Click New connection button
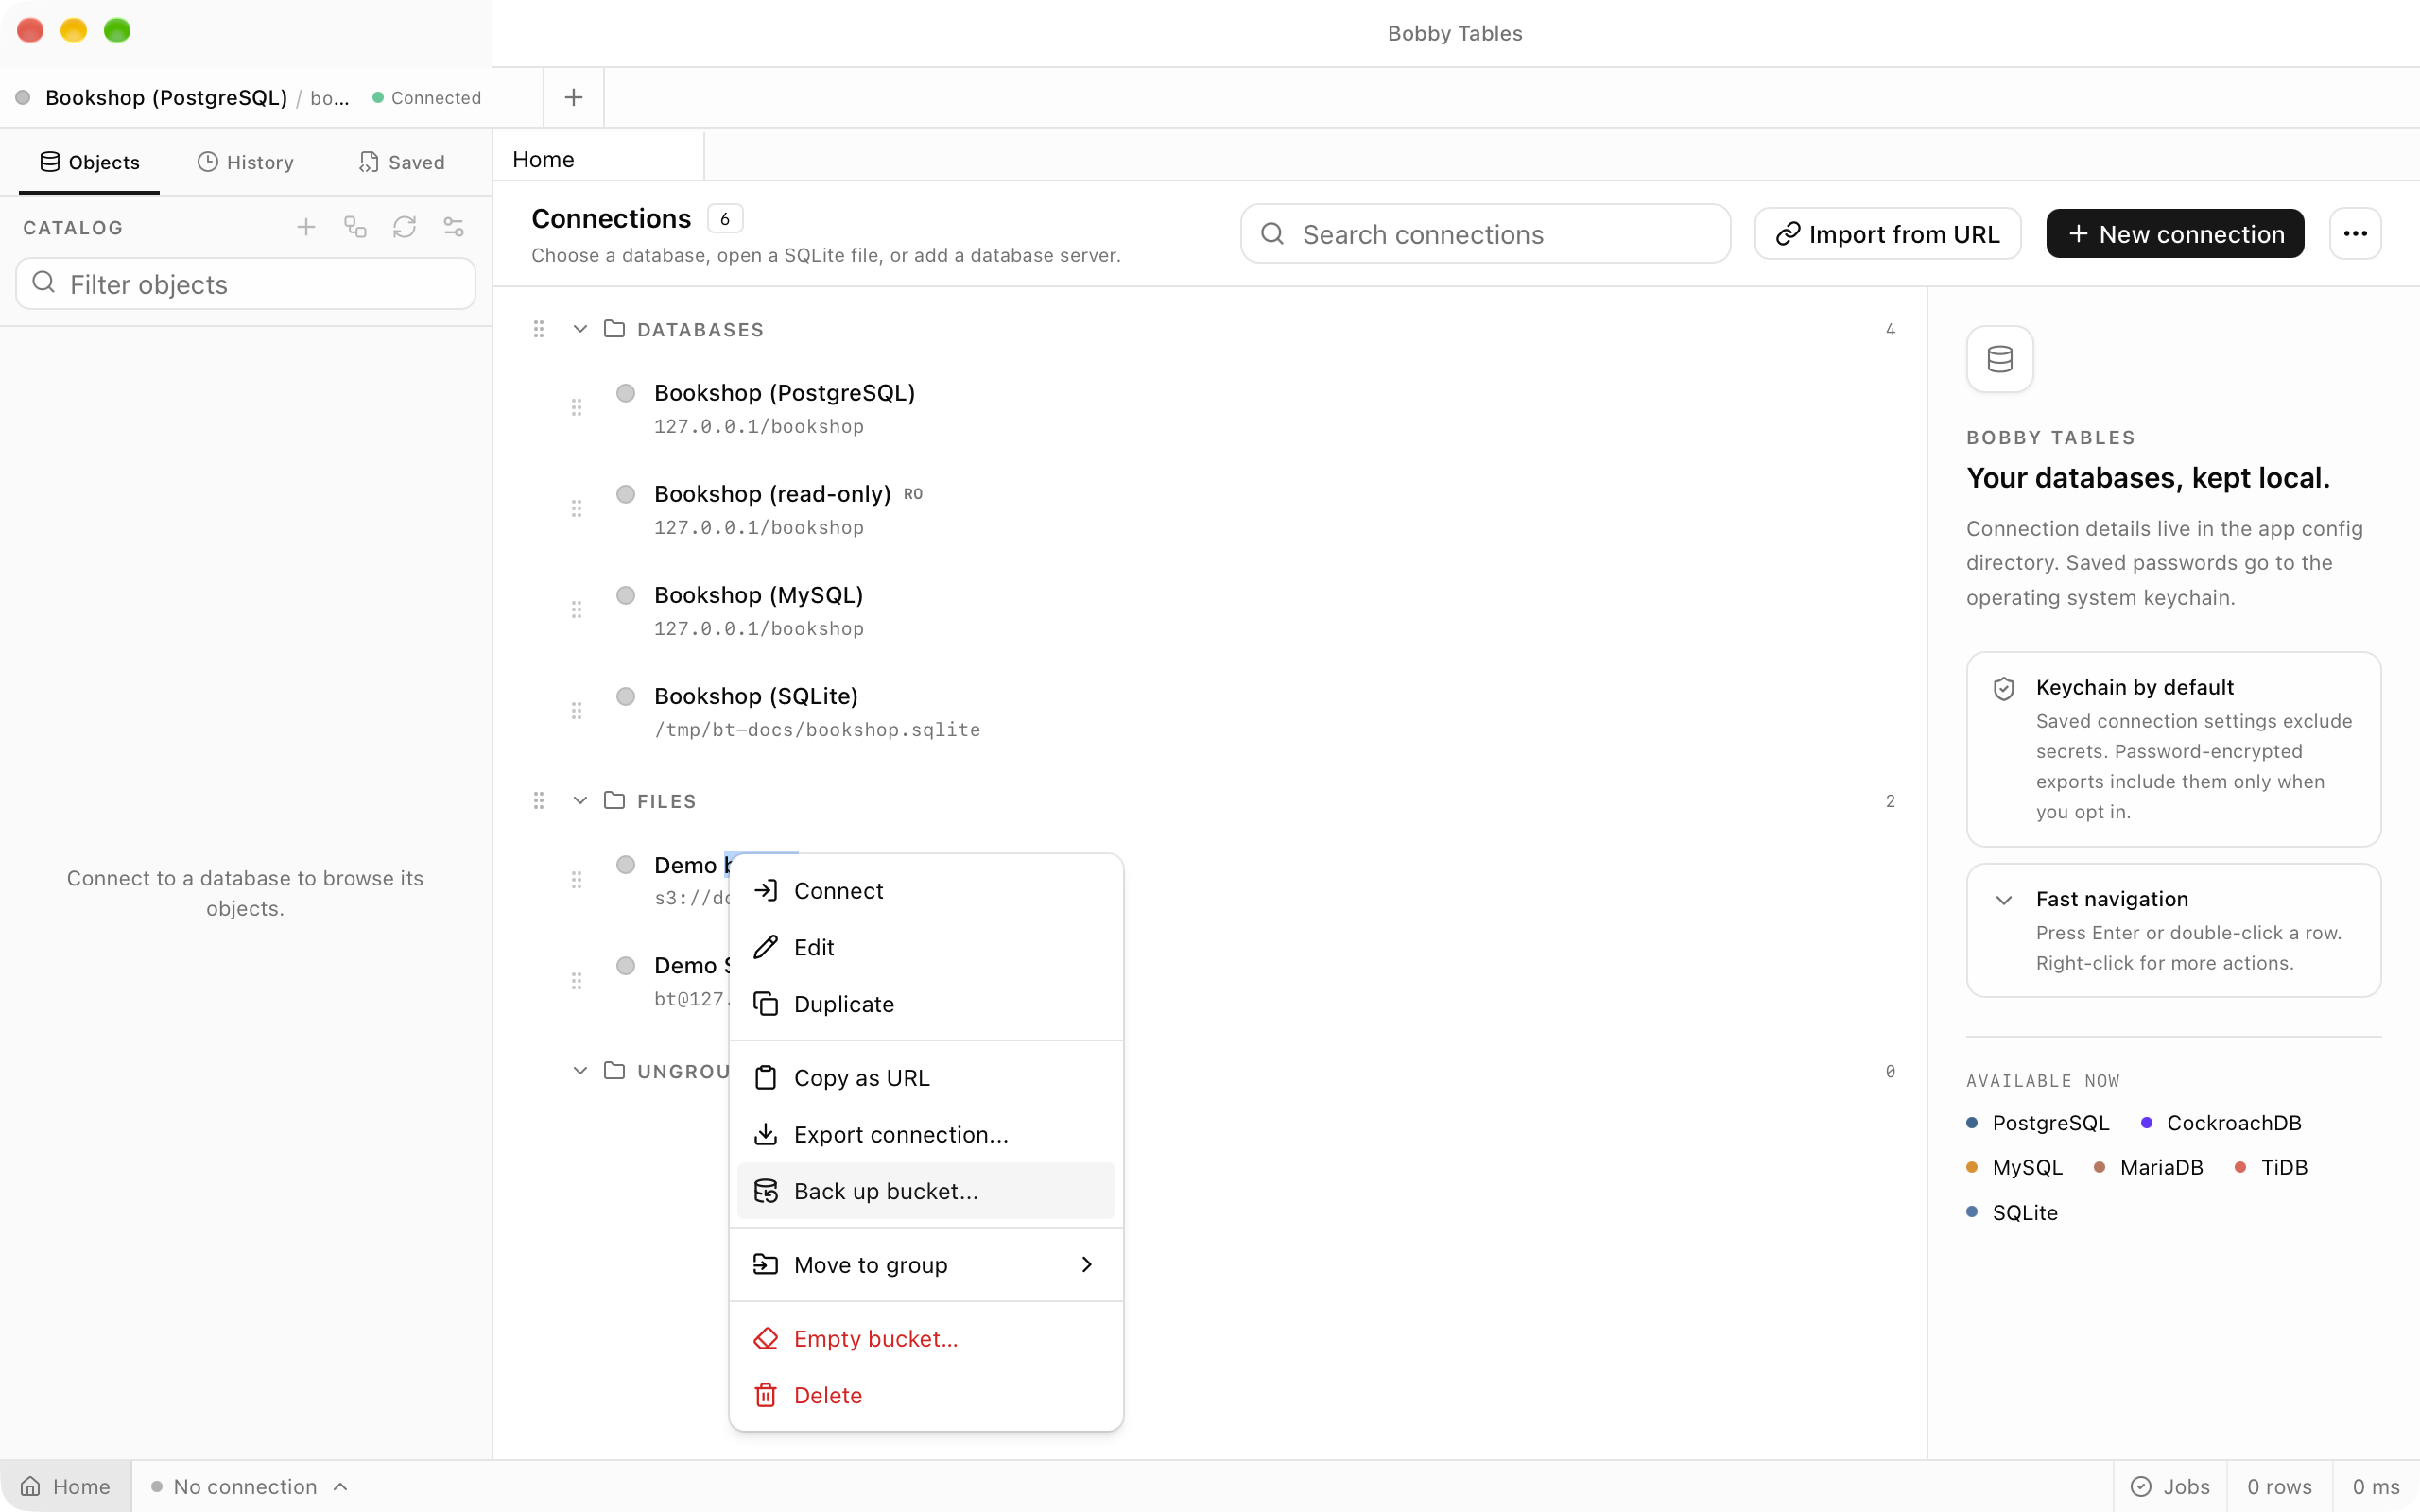Image resolution: width=2420 pixels, height=1512 pixels. (2175, 233)
